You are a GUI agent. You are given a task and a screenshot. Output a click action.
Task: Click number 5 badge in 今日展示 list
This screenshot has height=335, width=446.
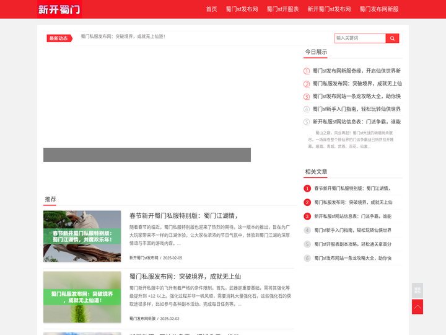[x=307, y=122]
